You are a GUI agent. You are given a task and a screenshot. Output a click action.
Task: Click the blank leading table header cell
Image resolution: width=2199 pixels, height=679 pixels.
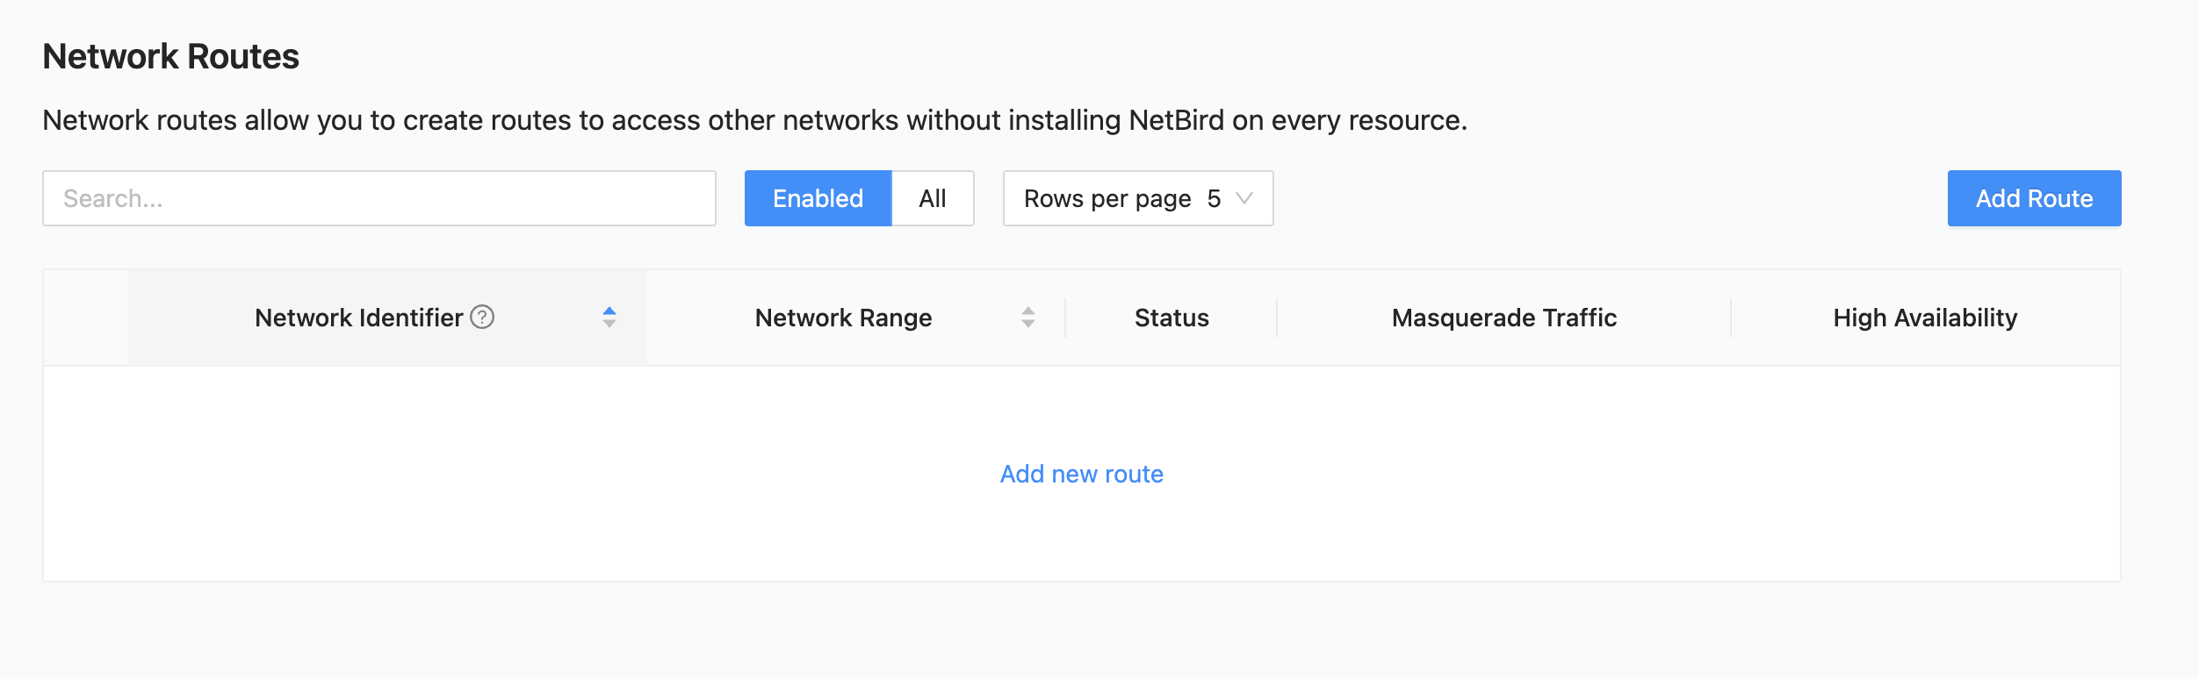pyautogui.click(x=86, y=318)
